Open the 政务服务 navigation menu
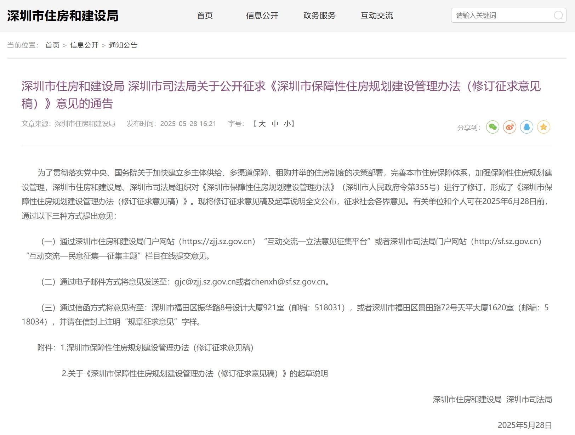Image resolution: width=575 pixels, height=435 pixels. 320,16
